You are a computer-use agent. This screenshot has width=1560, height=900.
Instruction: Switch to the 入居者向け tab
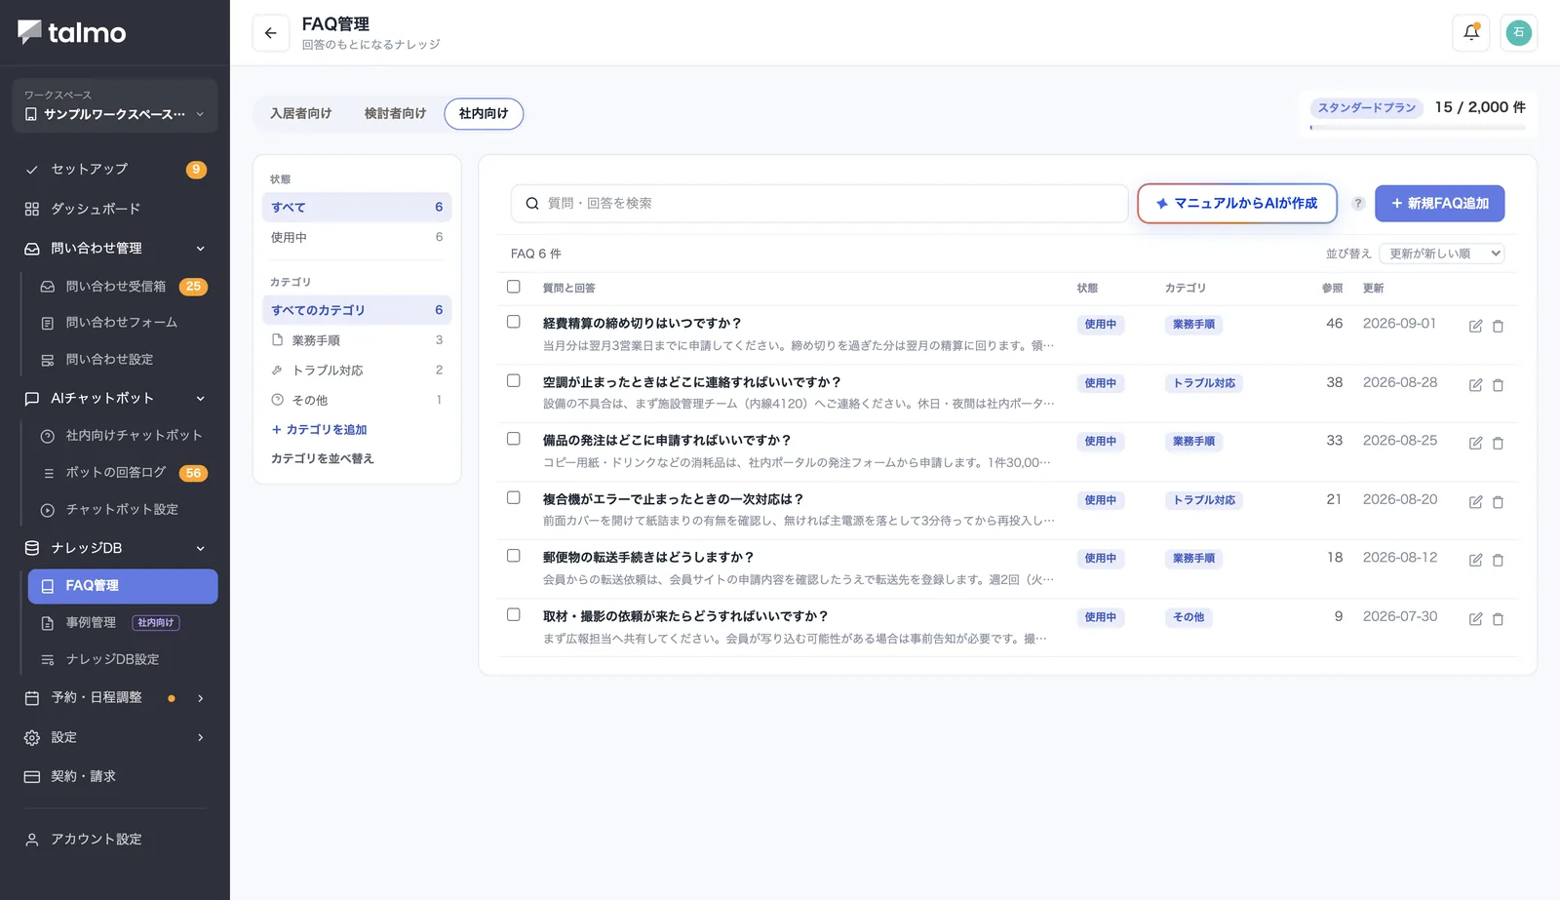pos(301,114)
